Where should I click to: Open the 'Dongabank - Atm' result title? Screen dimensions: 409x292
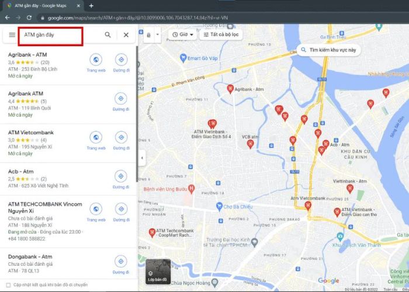pyautogui.click(x=30, y=256)
